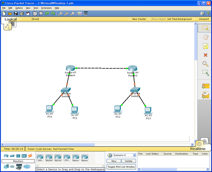Click Fast Forward Time
Screen dimensions: 212x172
[63, 149]
